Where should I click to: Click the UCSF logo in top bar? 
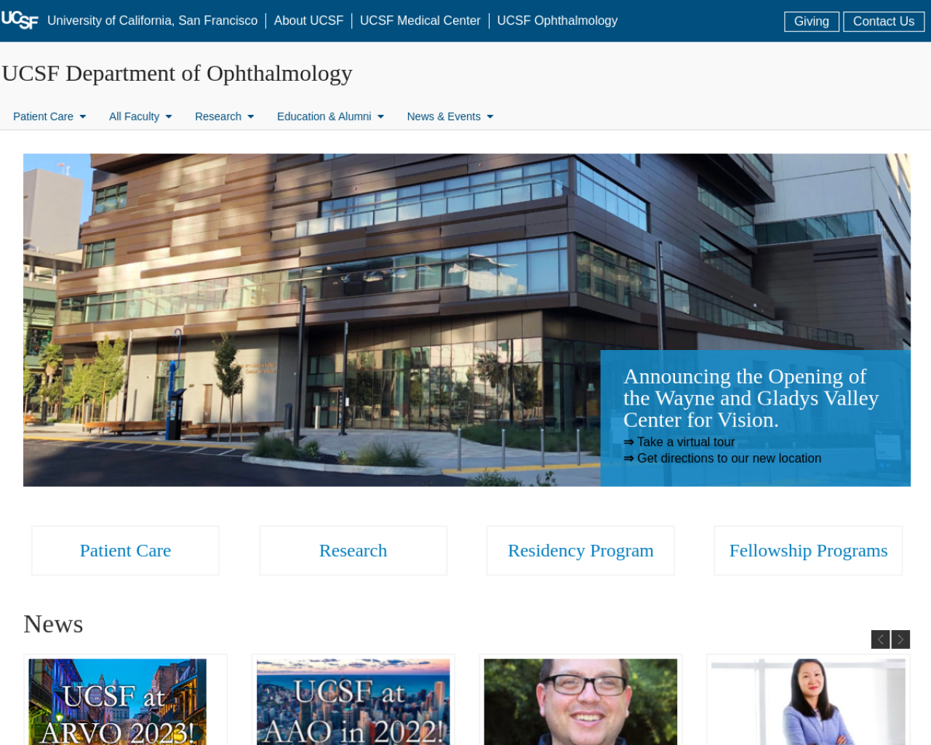pyautogui.click(x=20, y=20)
